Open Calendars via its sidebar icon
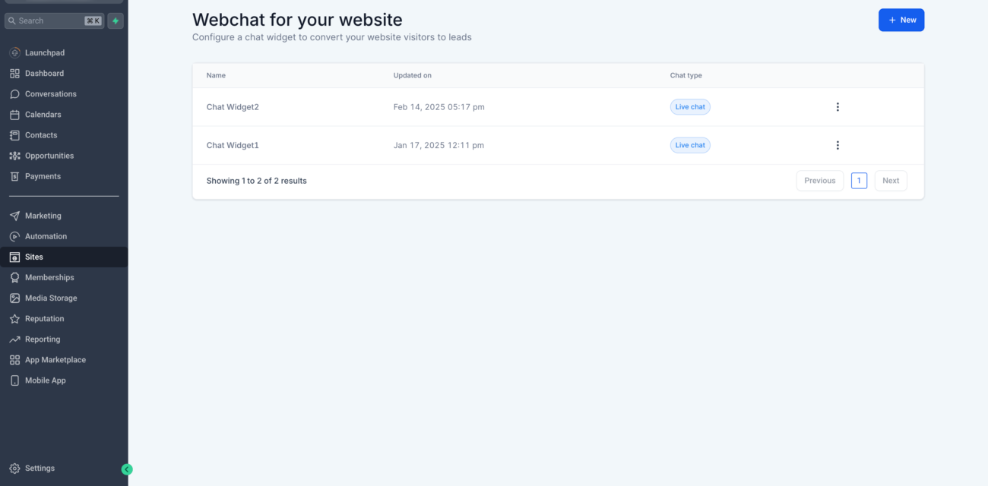The image size is (988, 486). pyautogui.click(x=14, y=114)
